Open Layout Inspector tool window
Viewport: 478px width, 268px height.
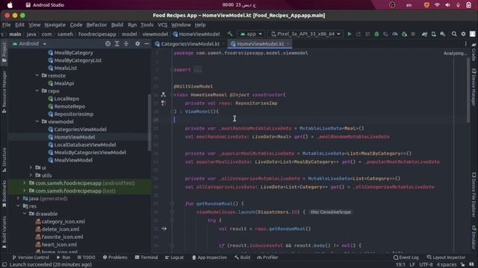[x=446, y=258]
